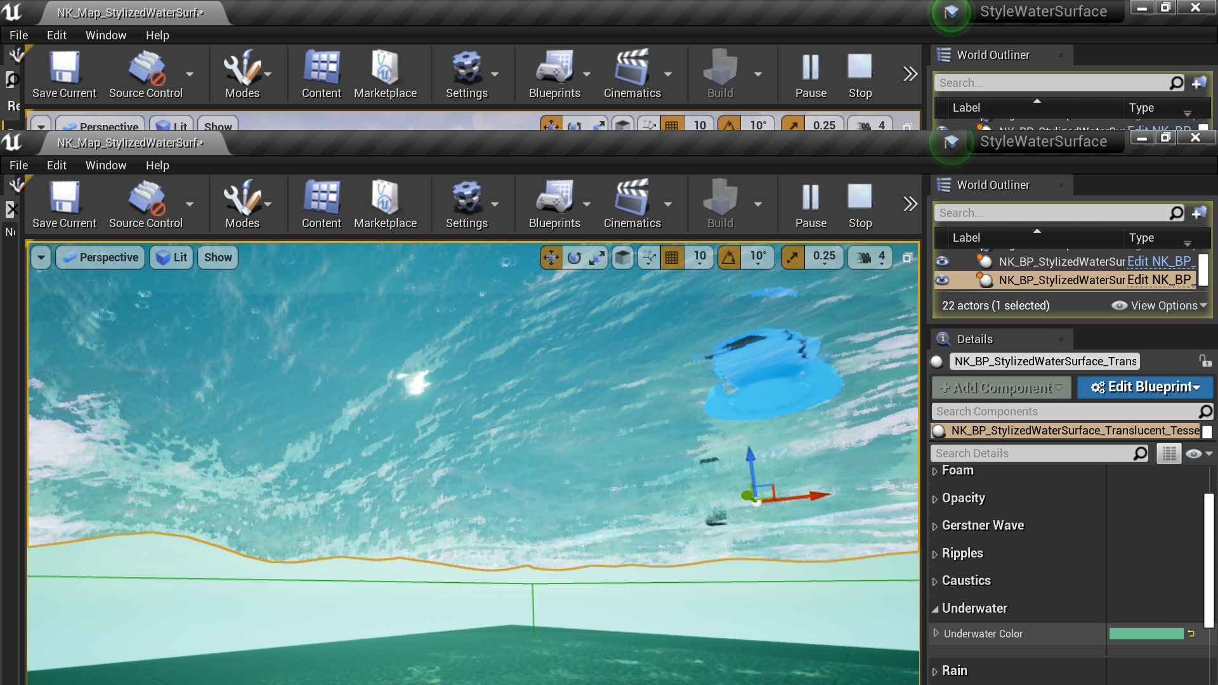Select the front NK_Map_StylizedWaterSurf tab
This screenshot has height=685, width=1218.
click(131, 143)
